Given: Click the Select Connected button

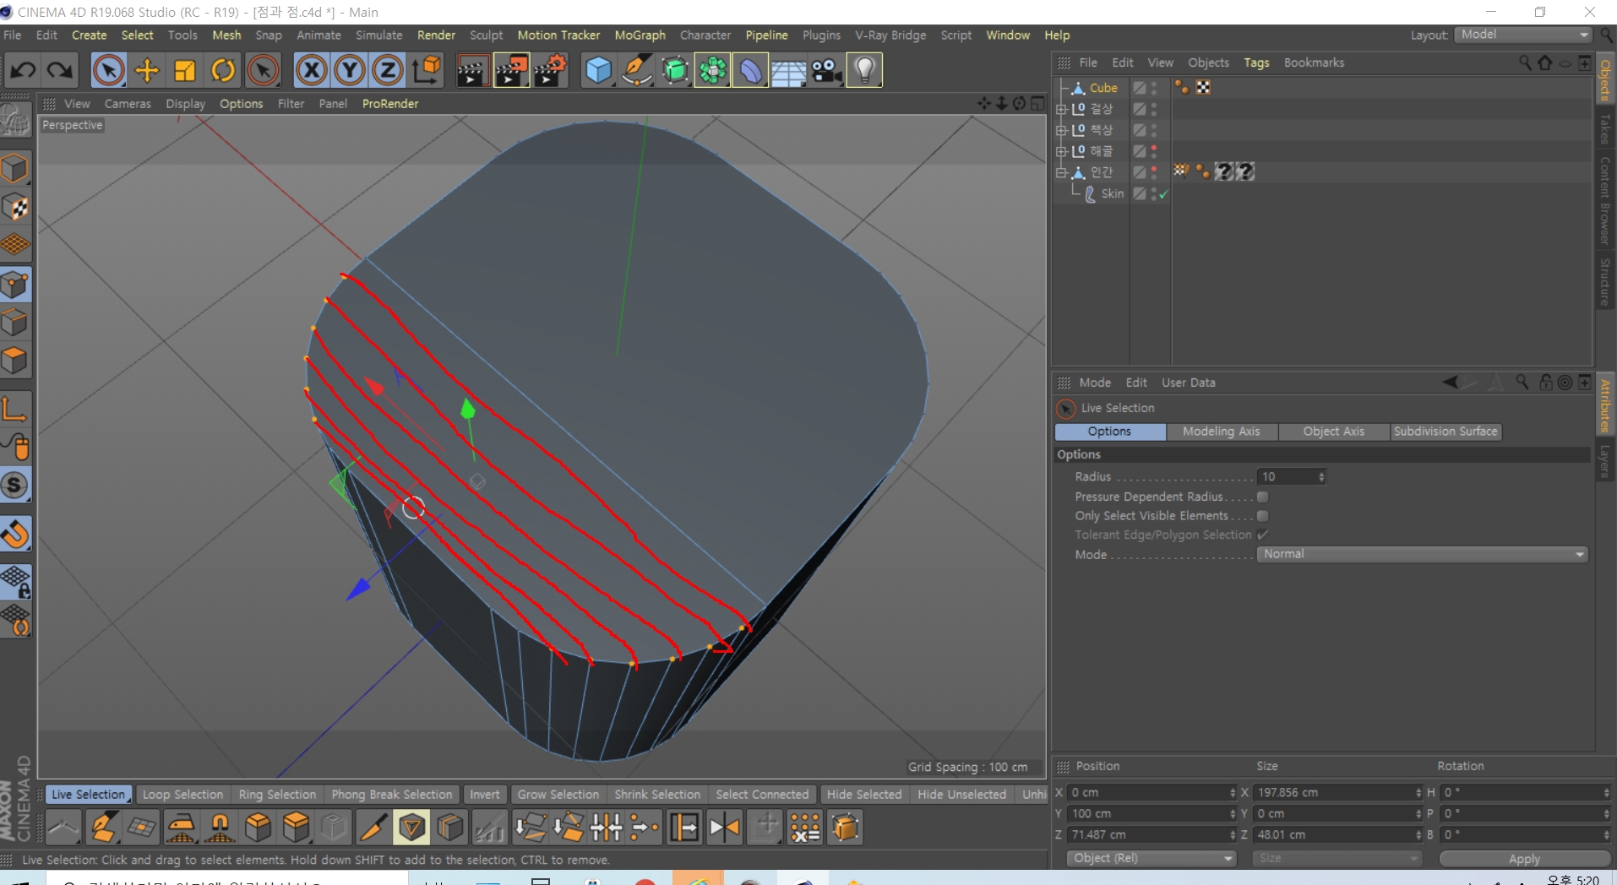Looking at the screenshot, I should (762, 795).
